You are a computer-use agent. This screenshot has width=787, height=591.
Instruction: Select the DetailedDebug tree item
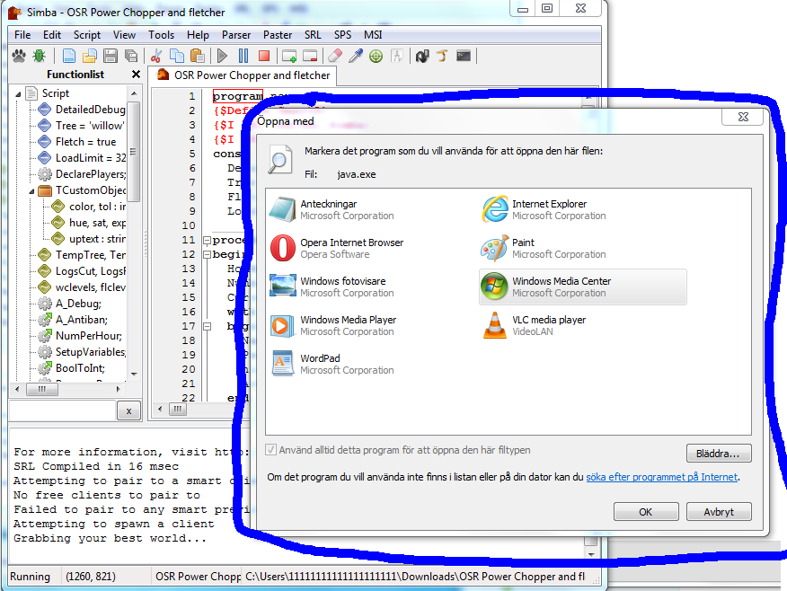90,110
